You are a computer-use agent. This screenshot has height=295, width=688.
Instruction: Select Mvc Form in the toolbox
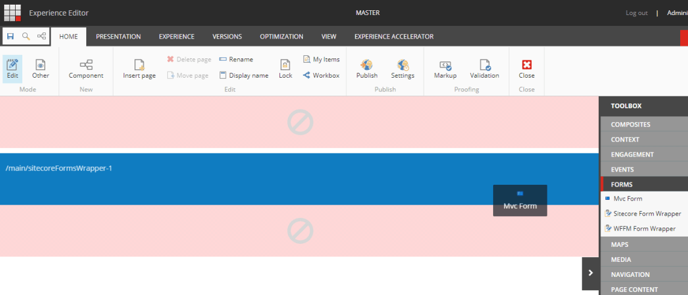pyautogui.click(x=628, y=198)
